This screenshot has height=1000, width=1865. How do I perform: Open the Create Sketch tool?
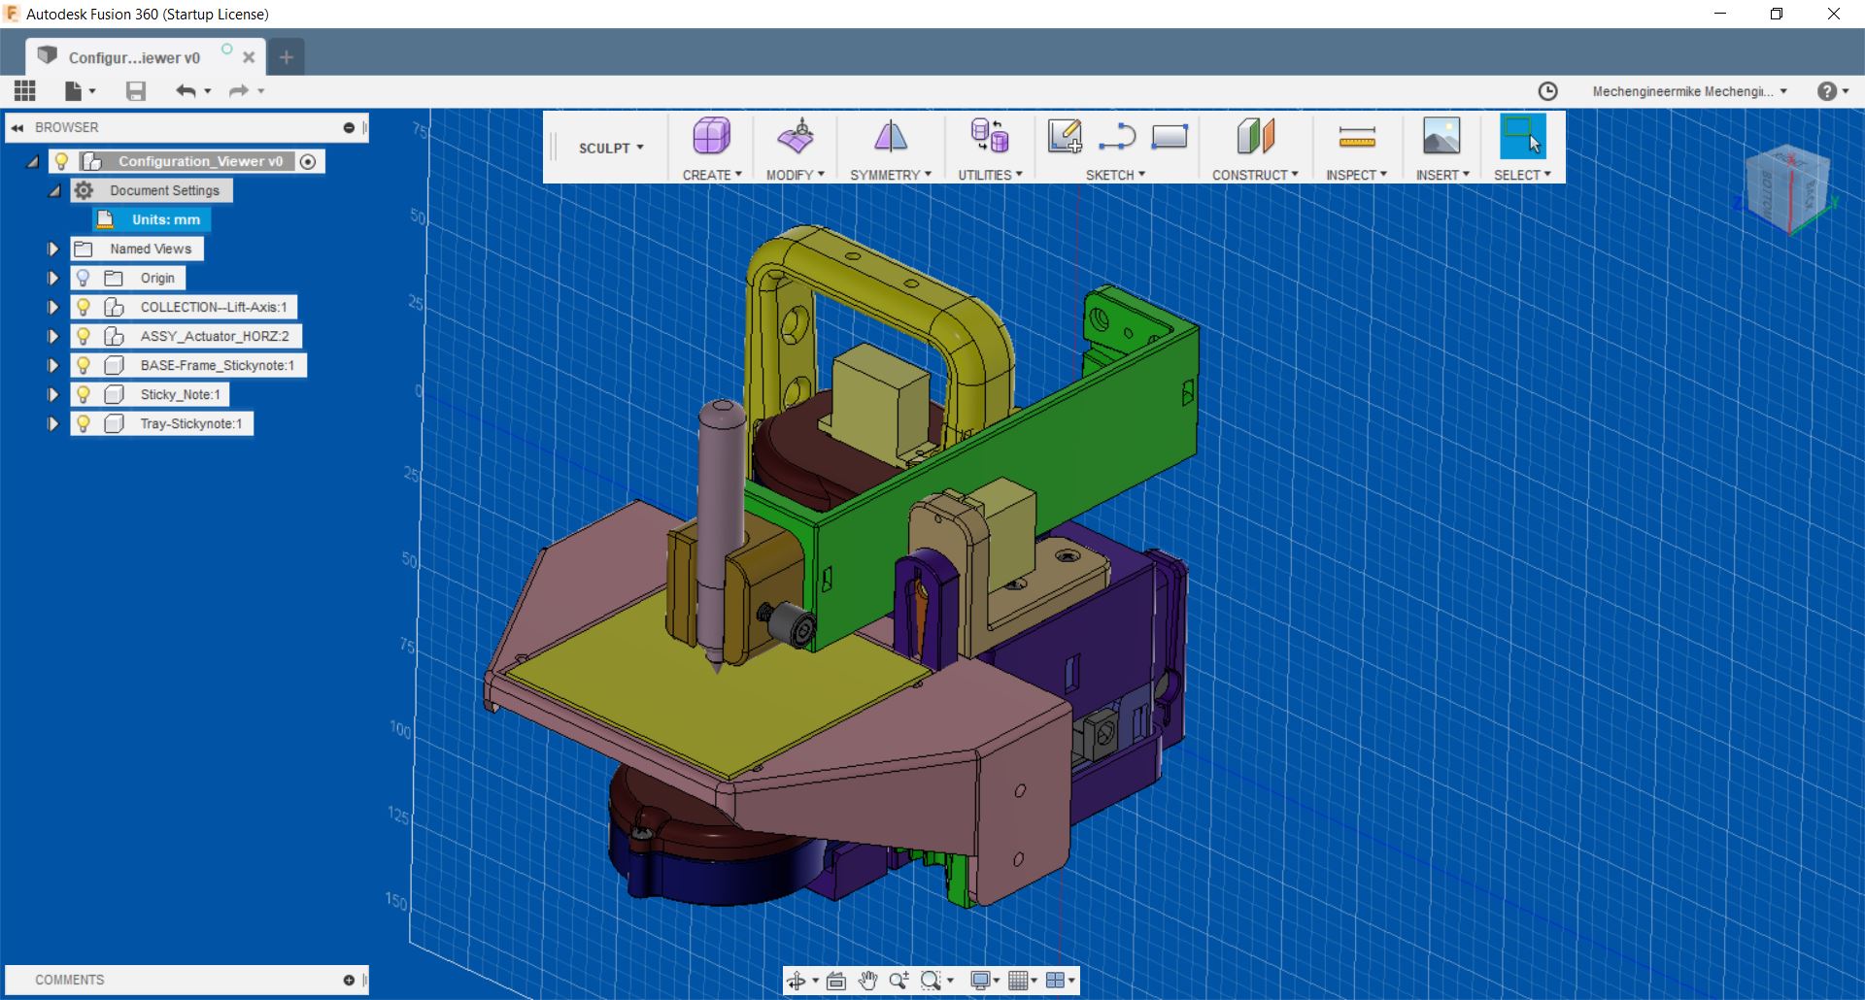tap(1065, 137)
